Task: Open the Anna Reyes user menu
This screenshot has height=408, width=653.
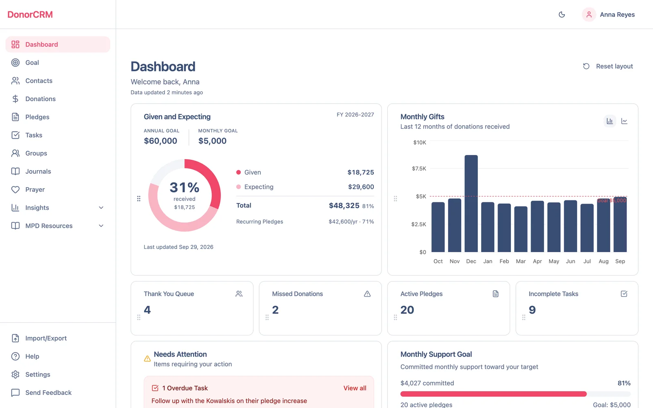Action: point(609,15)
